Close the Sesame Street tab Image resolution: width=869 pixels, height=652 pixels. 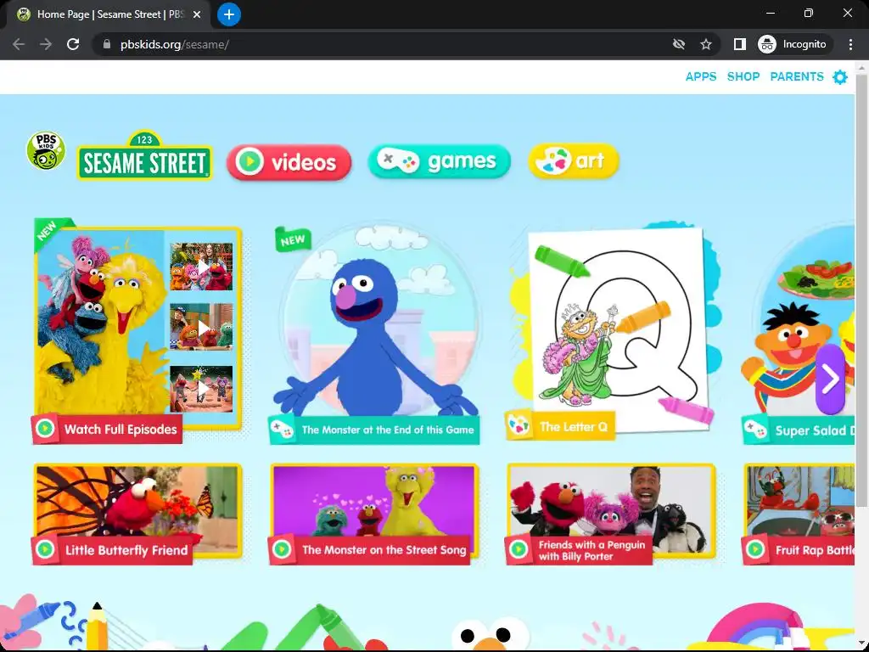pos(197,14)
